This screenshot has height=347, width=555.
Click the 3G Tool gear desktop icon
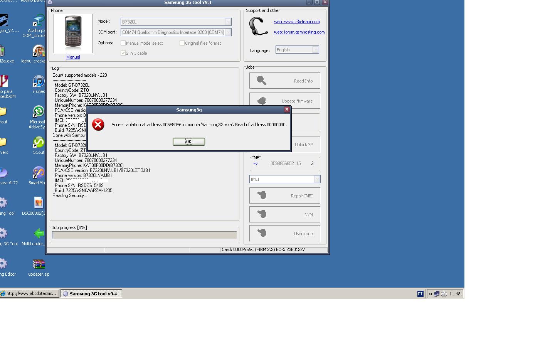pos(3,233)
